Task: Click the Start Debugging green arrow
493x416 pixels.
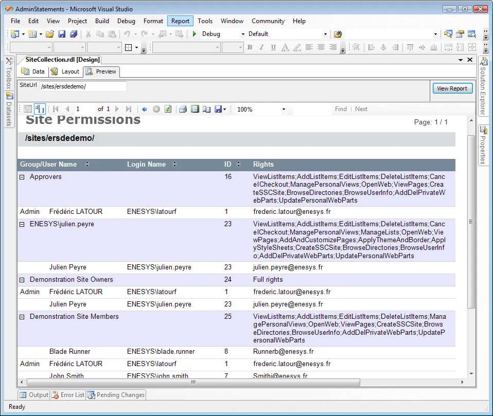Action: (195, 34)
